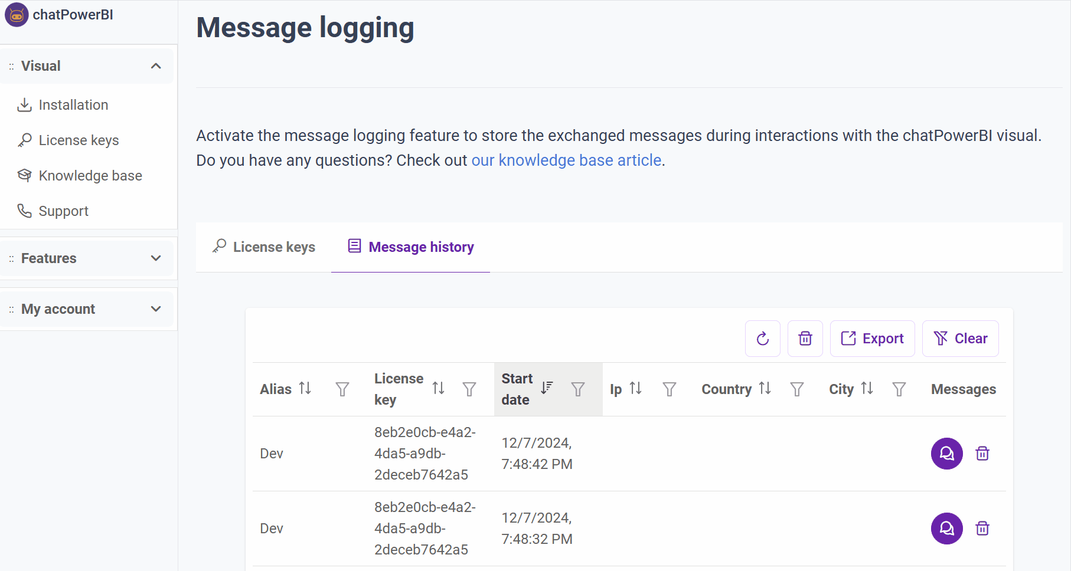Open the Alias column filter
The width and height of the screenshot is (1071, 571).
click(x=342, y=389)
